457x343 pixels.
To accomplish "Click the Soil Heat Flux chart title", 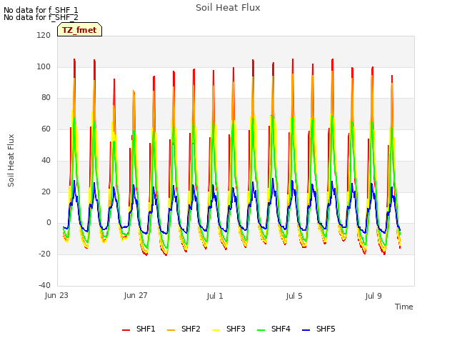I will (228, 8).
